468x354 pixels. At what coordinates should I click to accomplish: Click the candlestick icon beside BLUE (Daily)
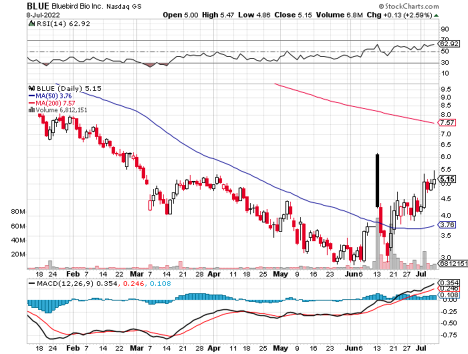coord(31,88)
